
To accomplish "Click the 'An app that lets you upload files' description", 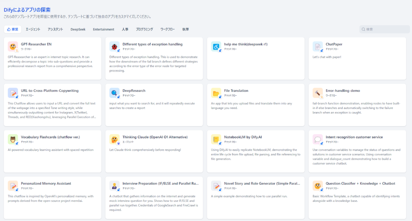I will point(251,106).
